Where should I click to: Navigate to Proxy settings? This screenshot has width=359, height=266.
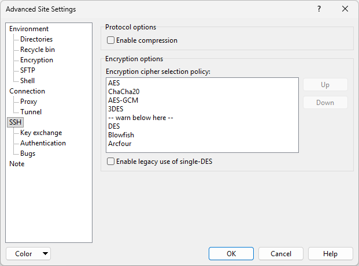[28, 102]
